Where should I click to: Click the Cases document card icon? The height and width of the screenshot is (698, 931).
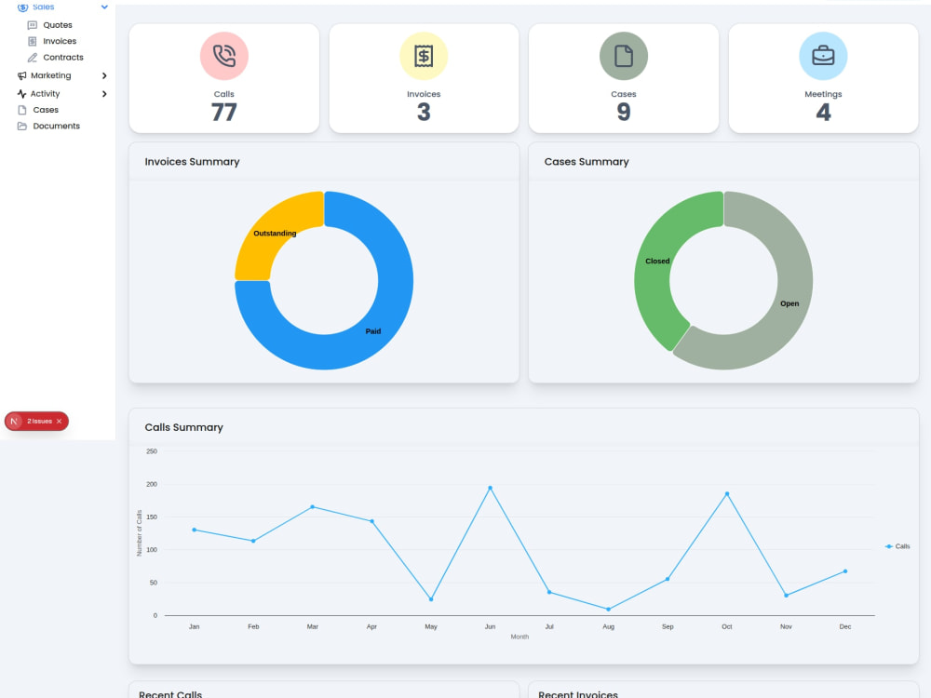624,56
